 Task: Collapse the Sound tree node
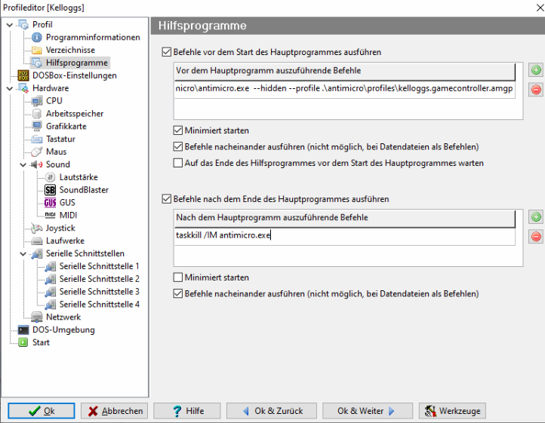point(23,164)
